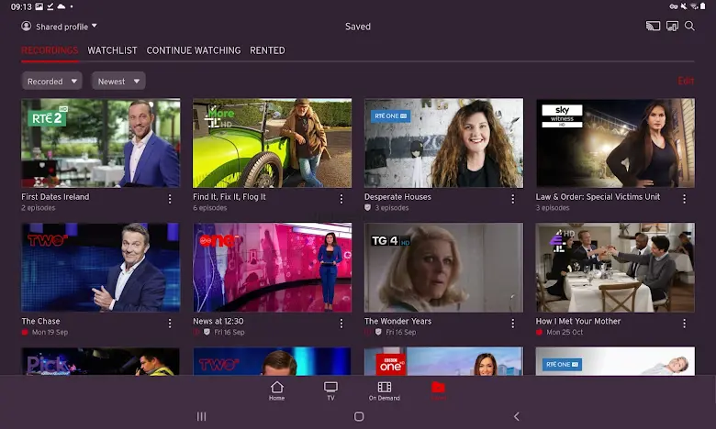Open Find It, Fix It, Flog It thumbnail
The height and width of the screenshot is (429, 716).
tap(272, 143)
